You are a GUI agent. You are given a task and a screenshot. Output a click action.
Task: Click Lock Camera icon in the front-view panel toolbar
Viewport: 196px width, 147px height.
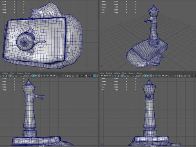click(x=105, y=76)
